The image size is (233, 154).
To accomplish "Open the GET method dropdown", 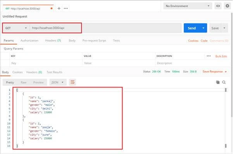I will point(16,28).
